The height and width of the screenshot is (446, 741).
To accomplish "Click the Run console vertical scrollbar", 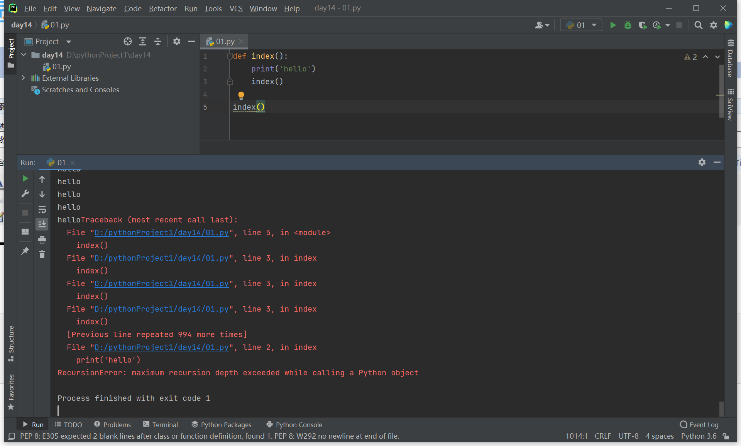I will pos(721,409).
